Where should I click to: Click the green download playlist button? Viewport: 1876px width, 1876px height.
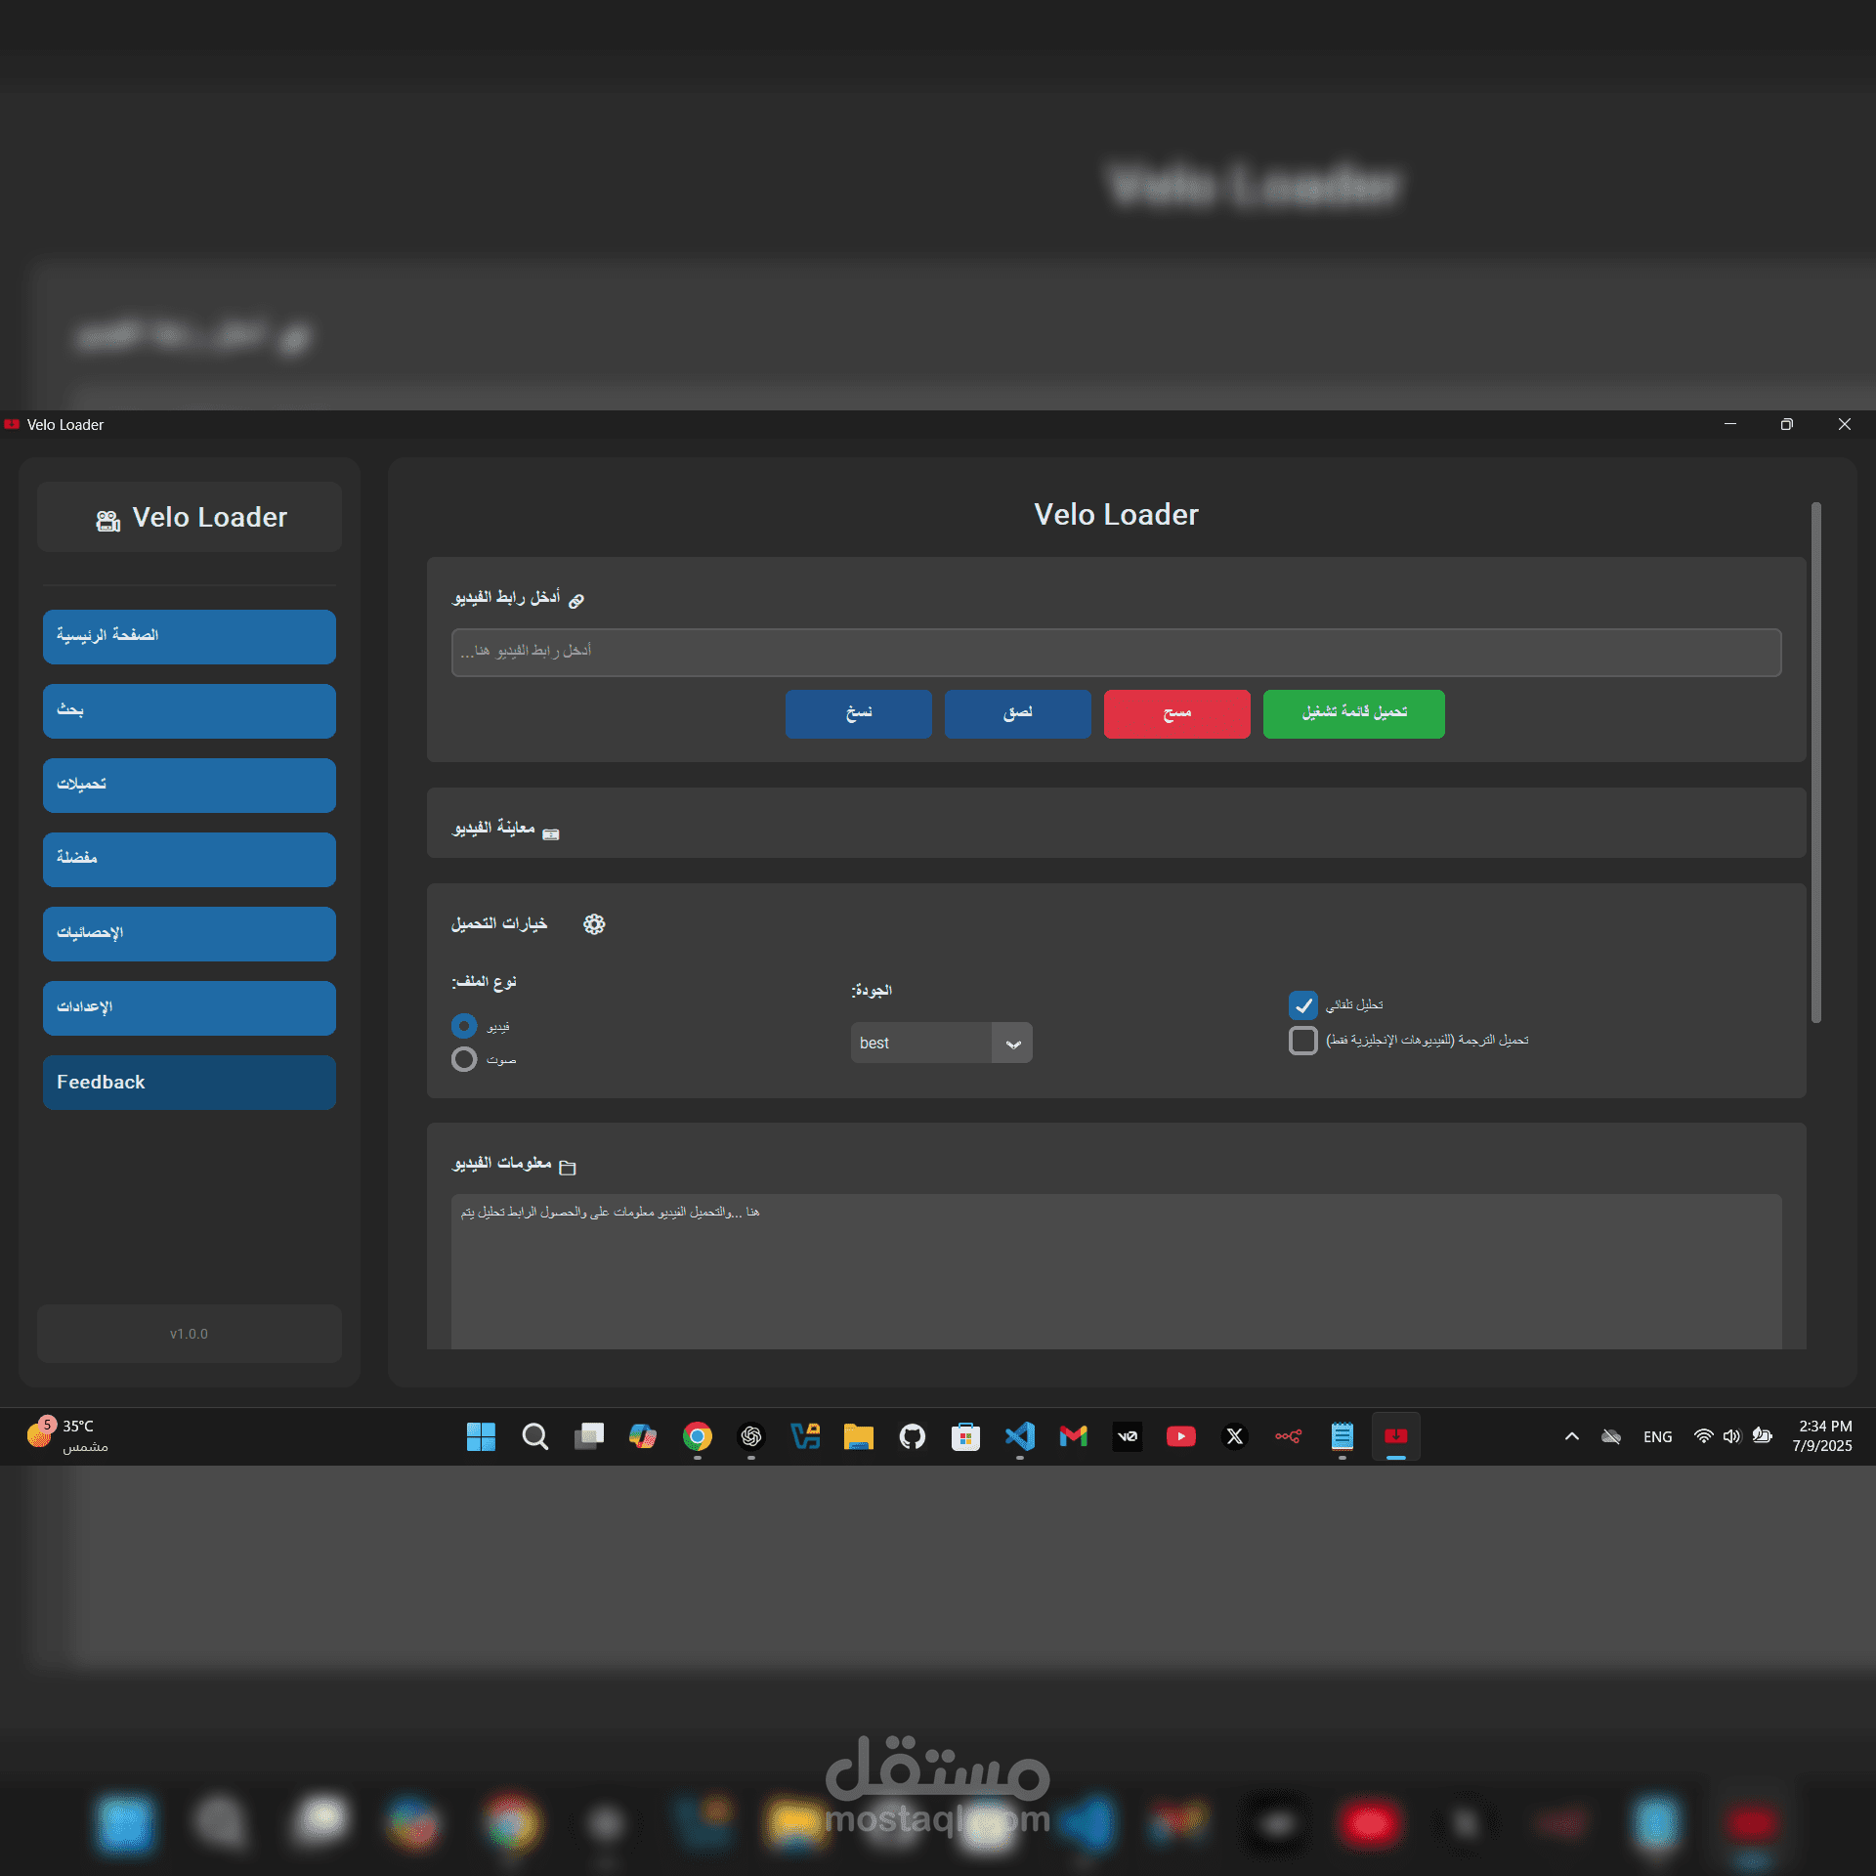[x=1353, y=713]
